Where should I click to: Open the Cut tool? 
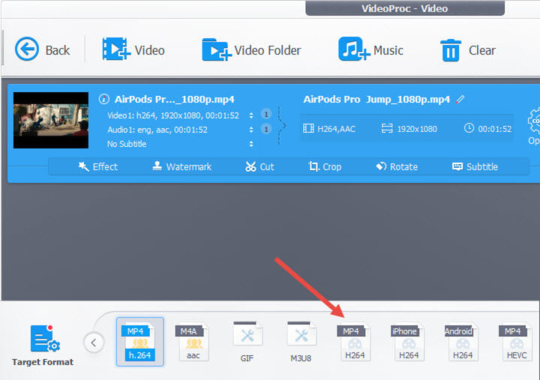259,167
